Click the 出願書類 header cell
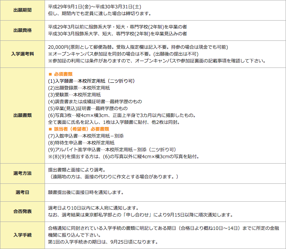This screenshot has width=286, height=249. pyautogui.click(x=22, y=116)
